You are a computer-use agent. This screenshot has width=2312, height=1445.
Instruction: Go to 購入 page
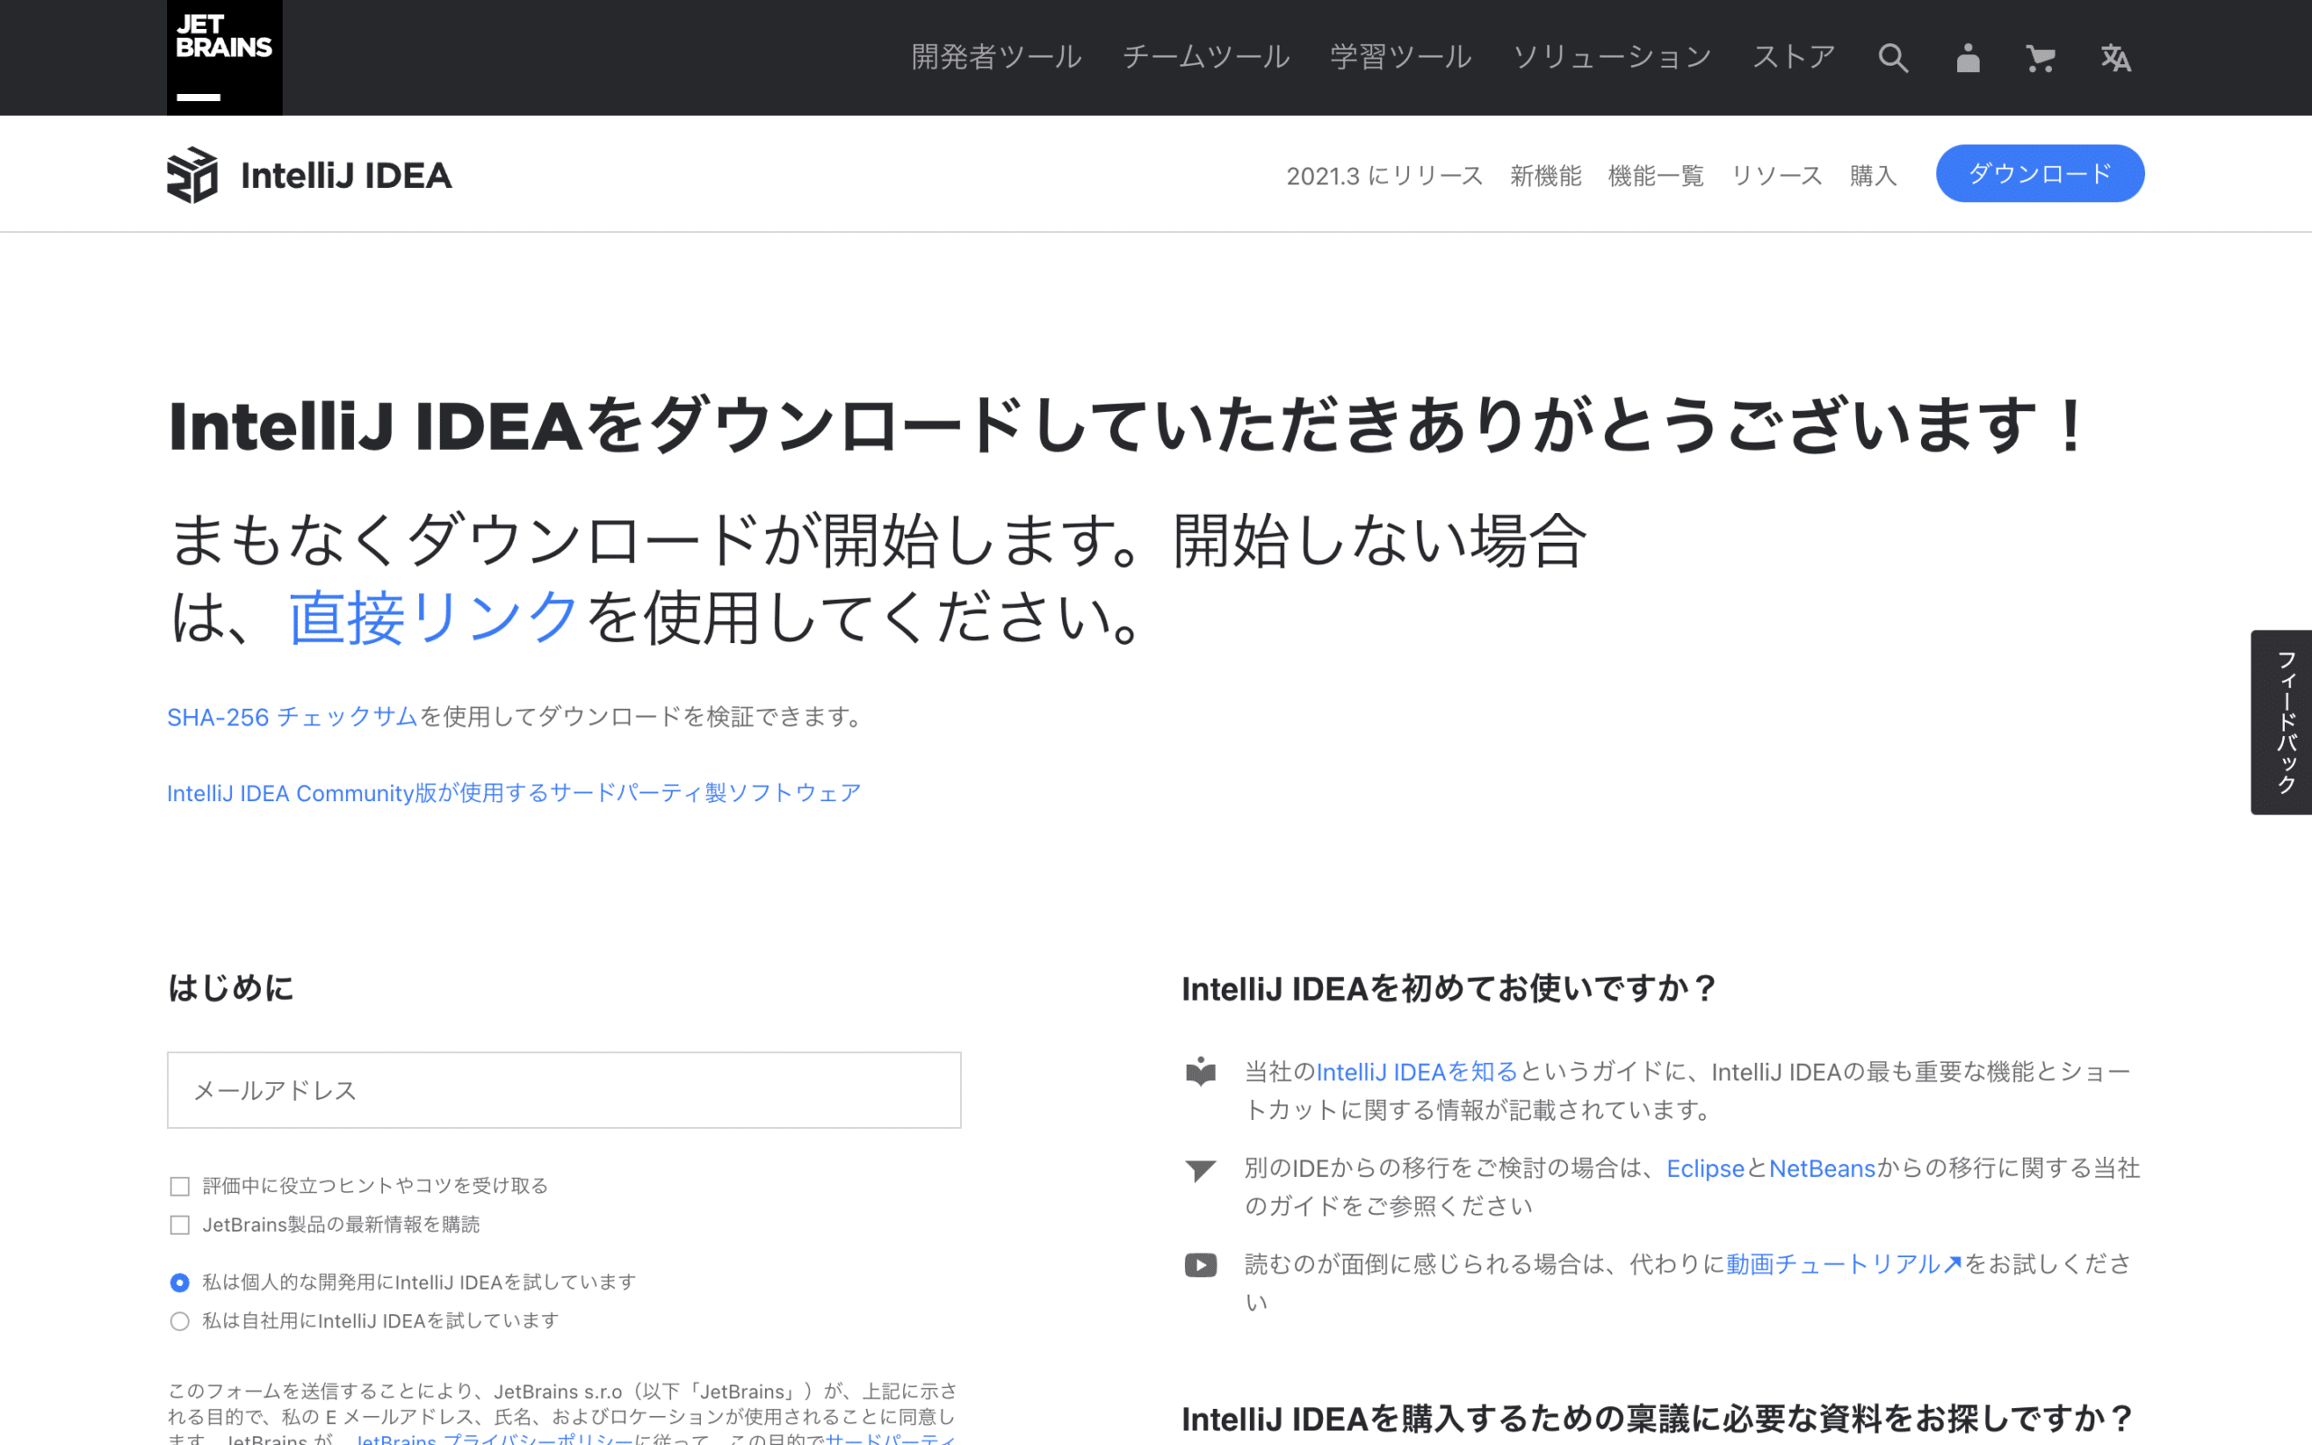[x=1872, y=176]
